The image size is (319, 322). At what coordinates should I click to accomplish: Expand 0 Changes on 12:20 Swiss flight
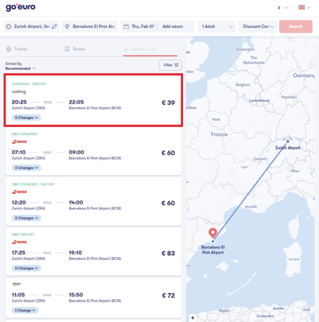[26, 218]
